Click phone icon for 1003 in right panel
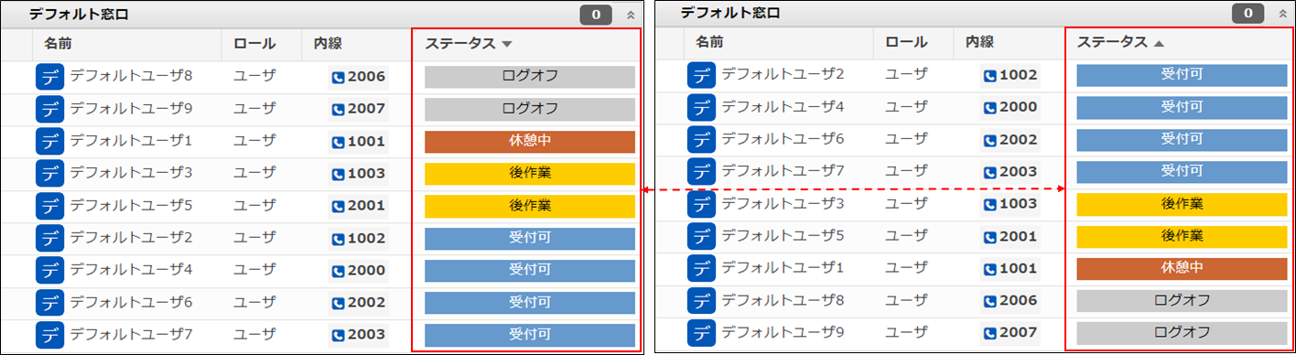Viewport: 1296px width, 355px height. [x=989, y=205]
